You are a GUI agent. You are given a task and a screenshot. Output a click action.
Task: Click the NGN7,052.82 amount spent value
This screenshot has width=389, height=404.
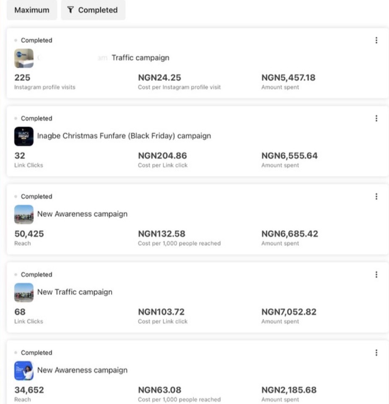pos(289,312)
